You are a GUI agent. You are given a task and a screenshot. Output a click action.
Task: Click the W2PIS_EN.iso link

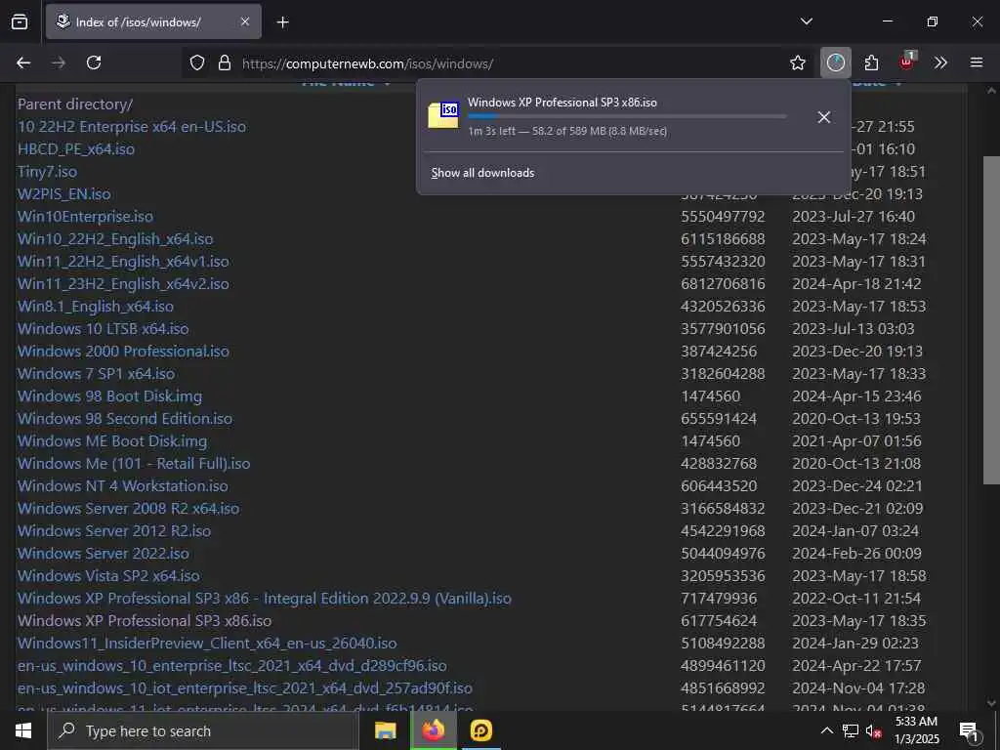[63, 194]
